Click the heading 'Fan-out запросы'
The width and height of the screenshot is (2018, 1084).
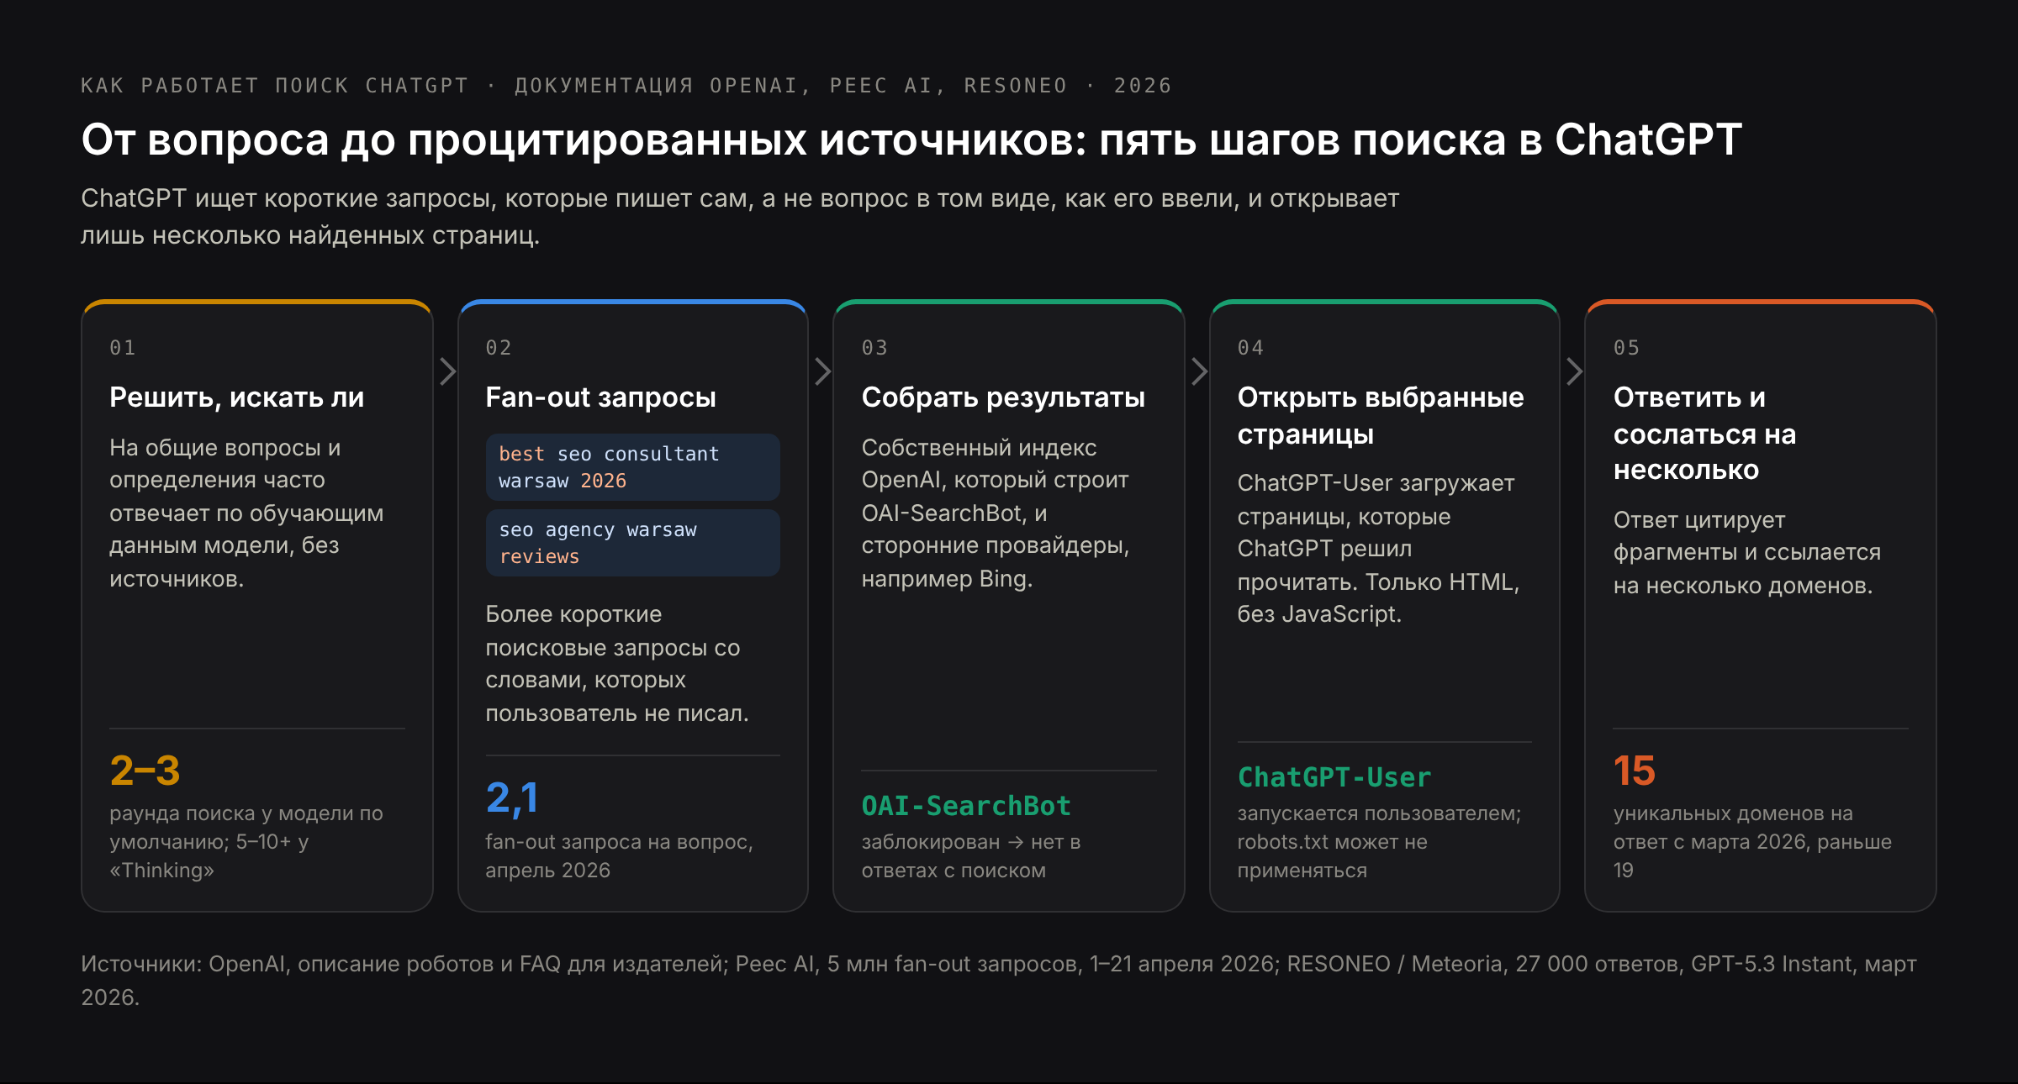(x=600, y=397)
